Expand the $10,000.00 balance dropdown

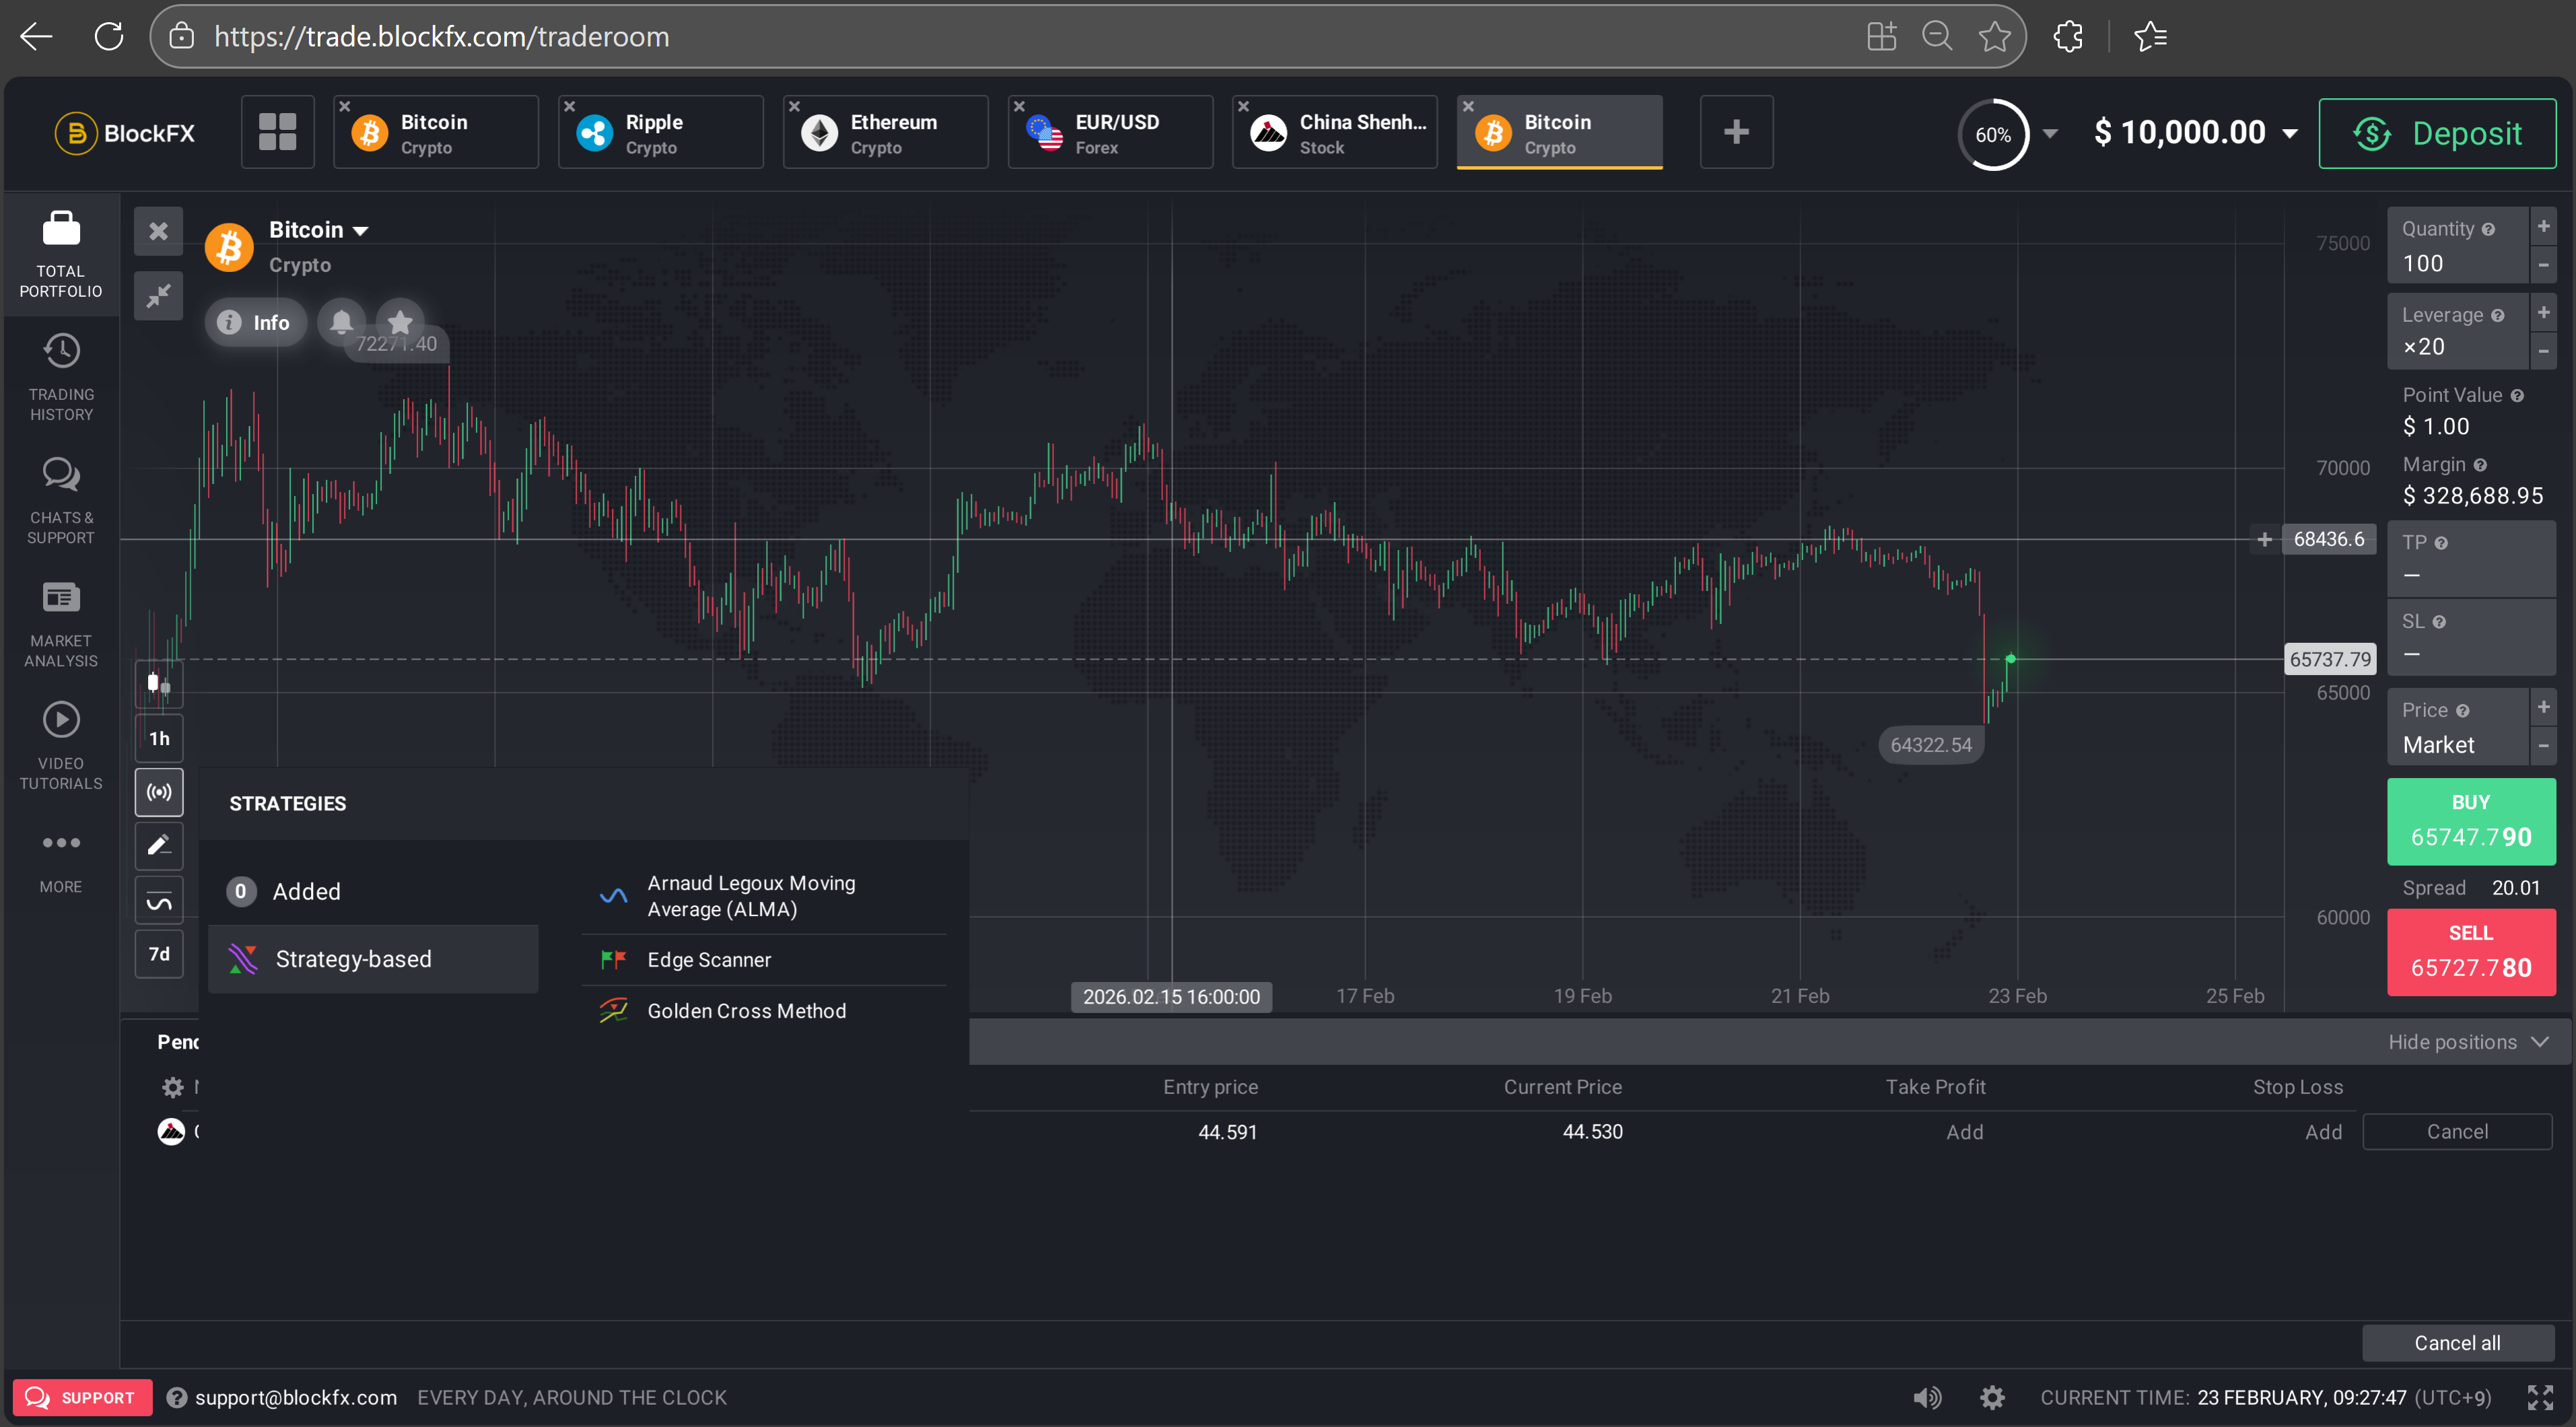click(2290, 133)
